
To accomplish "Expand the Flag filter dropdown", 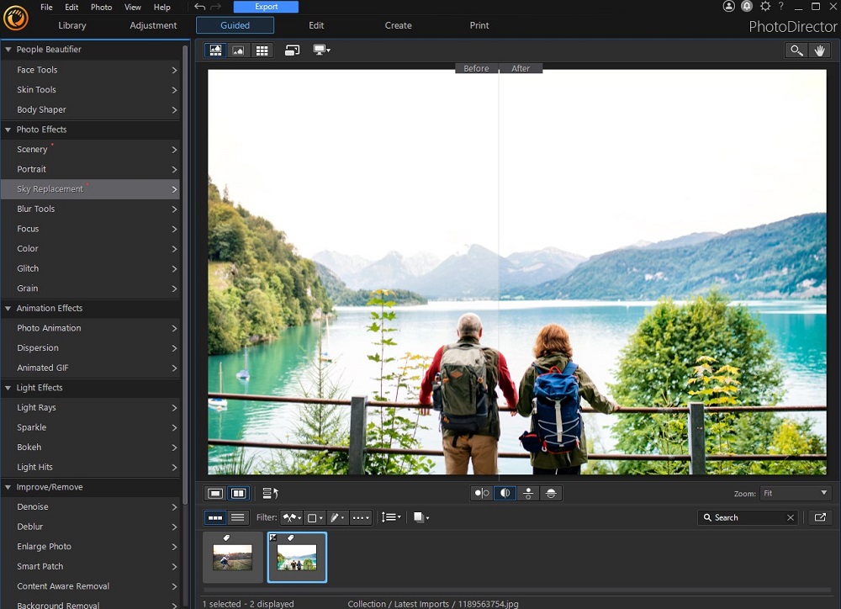I will click(x=291, y=517).
